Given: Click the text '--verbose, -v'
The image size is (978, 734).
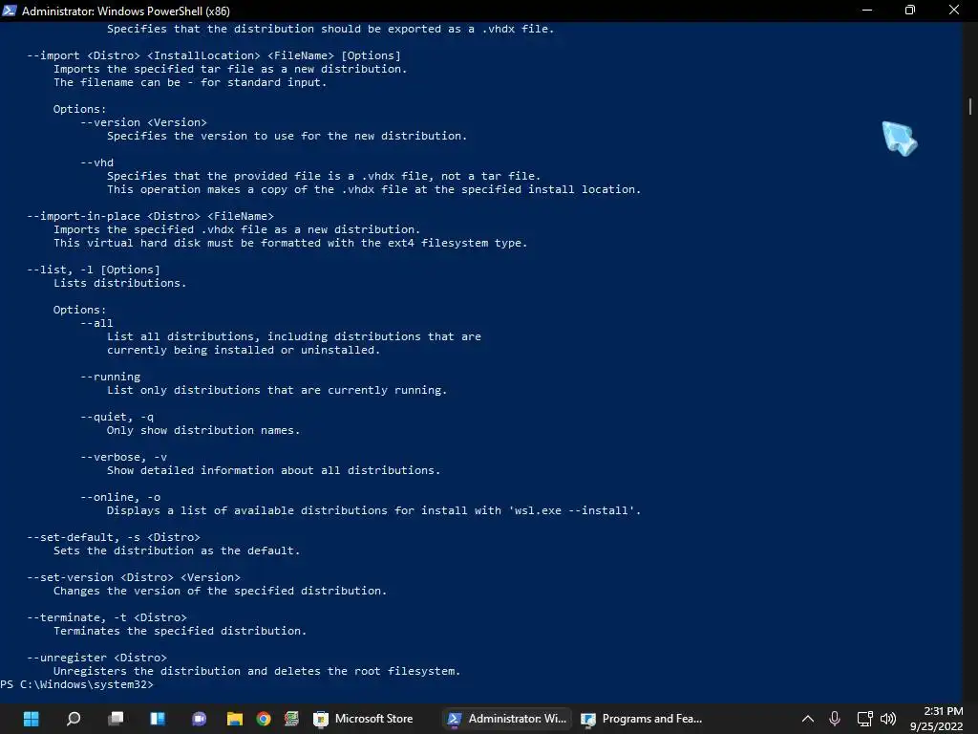Looking at the screenshot, I should [123, 457].
